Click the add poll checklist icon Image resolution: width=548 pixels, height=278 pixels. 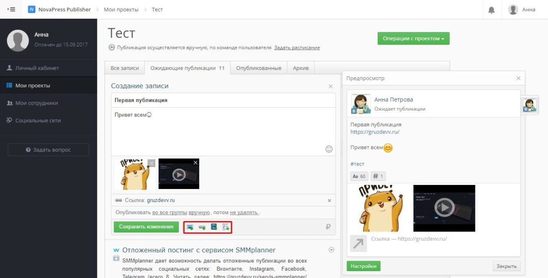tap(226, 227)
